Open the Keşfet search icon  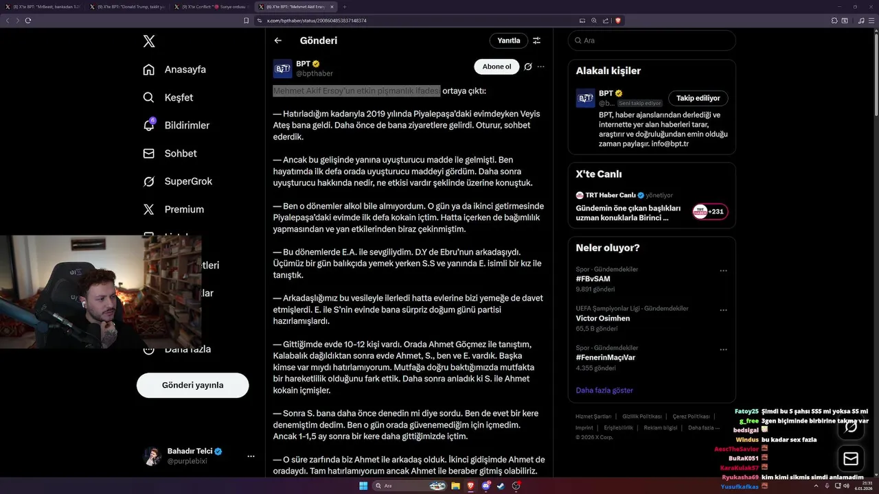pos(148,97)
